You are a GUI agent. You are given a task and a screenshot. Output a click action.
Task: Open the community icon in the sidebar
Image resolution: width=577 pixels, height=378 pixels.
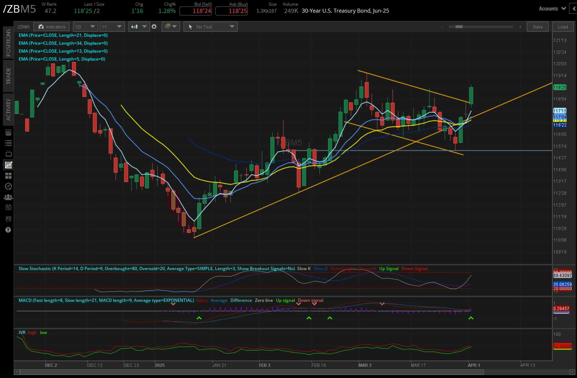8,197
